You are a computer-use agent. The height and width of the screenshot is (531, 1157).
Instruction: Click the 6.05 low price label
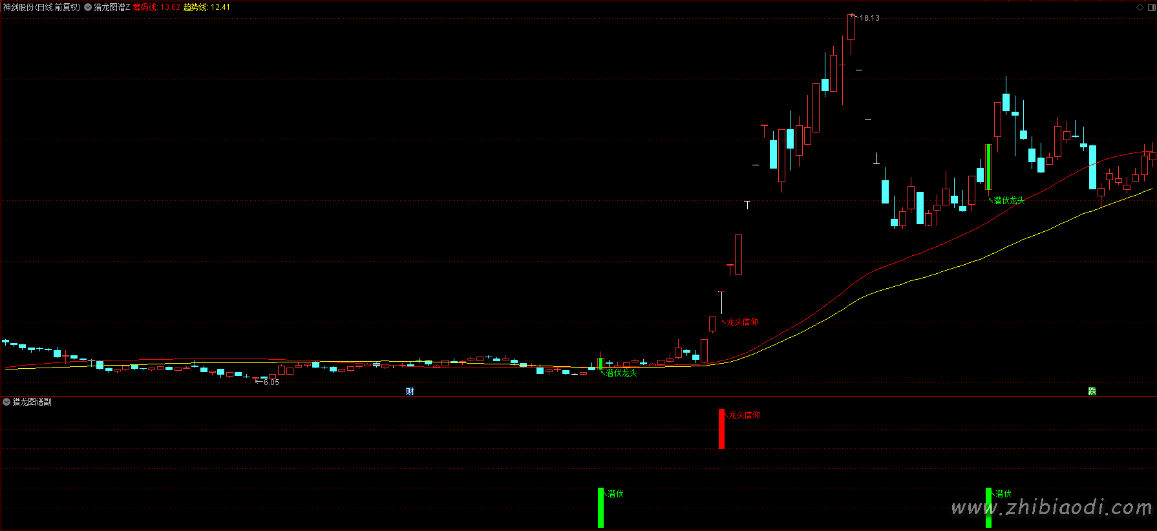point(271,382)
